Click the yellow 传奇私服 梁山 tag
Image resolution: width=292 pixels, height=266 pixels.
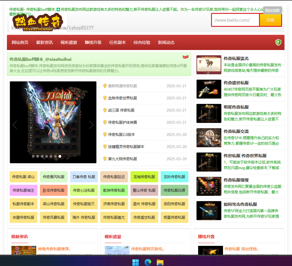(x=24, y=177)
